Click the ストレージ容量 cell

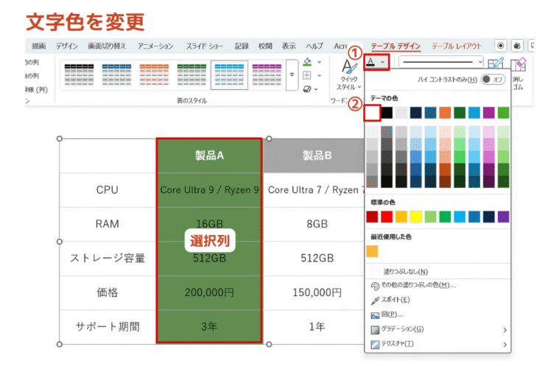pyautogui.click(x=108, y=259)
